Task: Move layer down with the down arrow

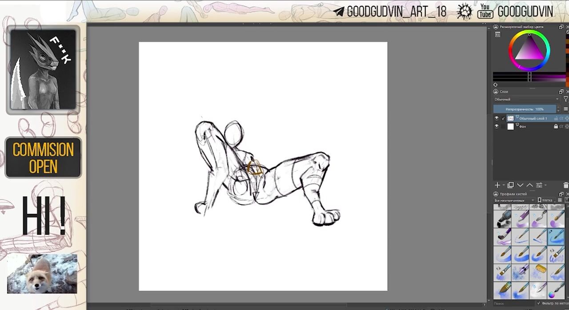Action: click(x=520, y=185)
